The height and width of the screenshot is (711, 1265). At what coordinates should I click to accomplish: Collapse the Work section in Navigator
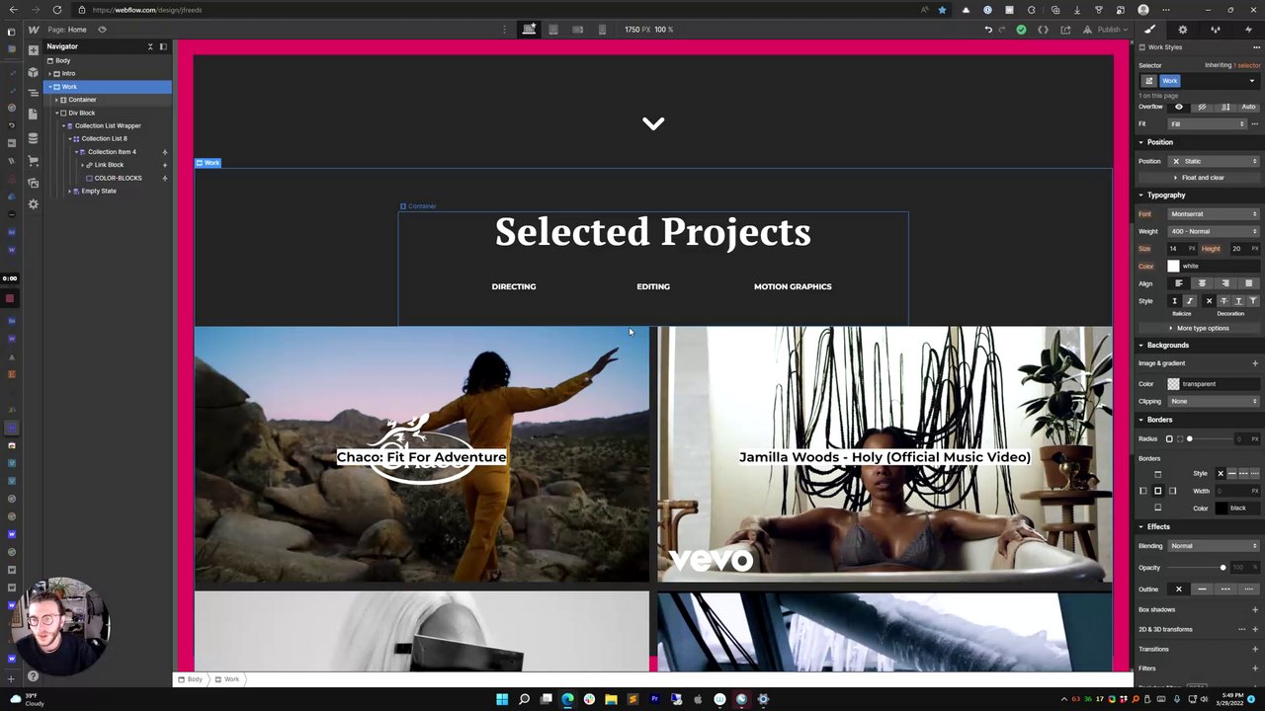[50, 87]
